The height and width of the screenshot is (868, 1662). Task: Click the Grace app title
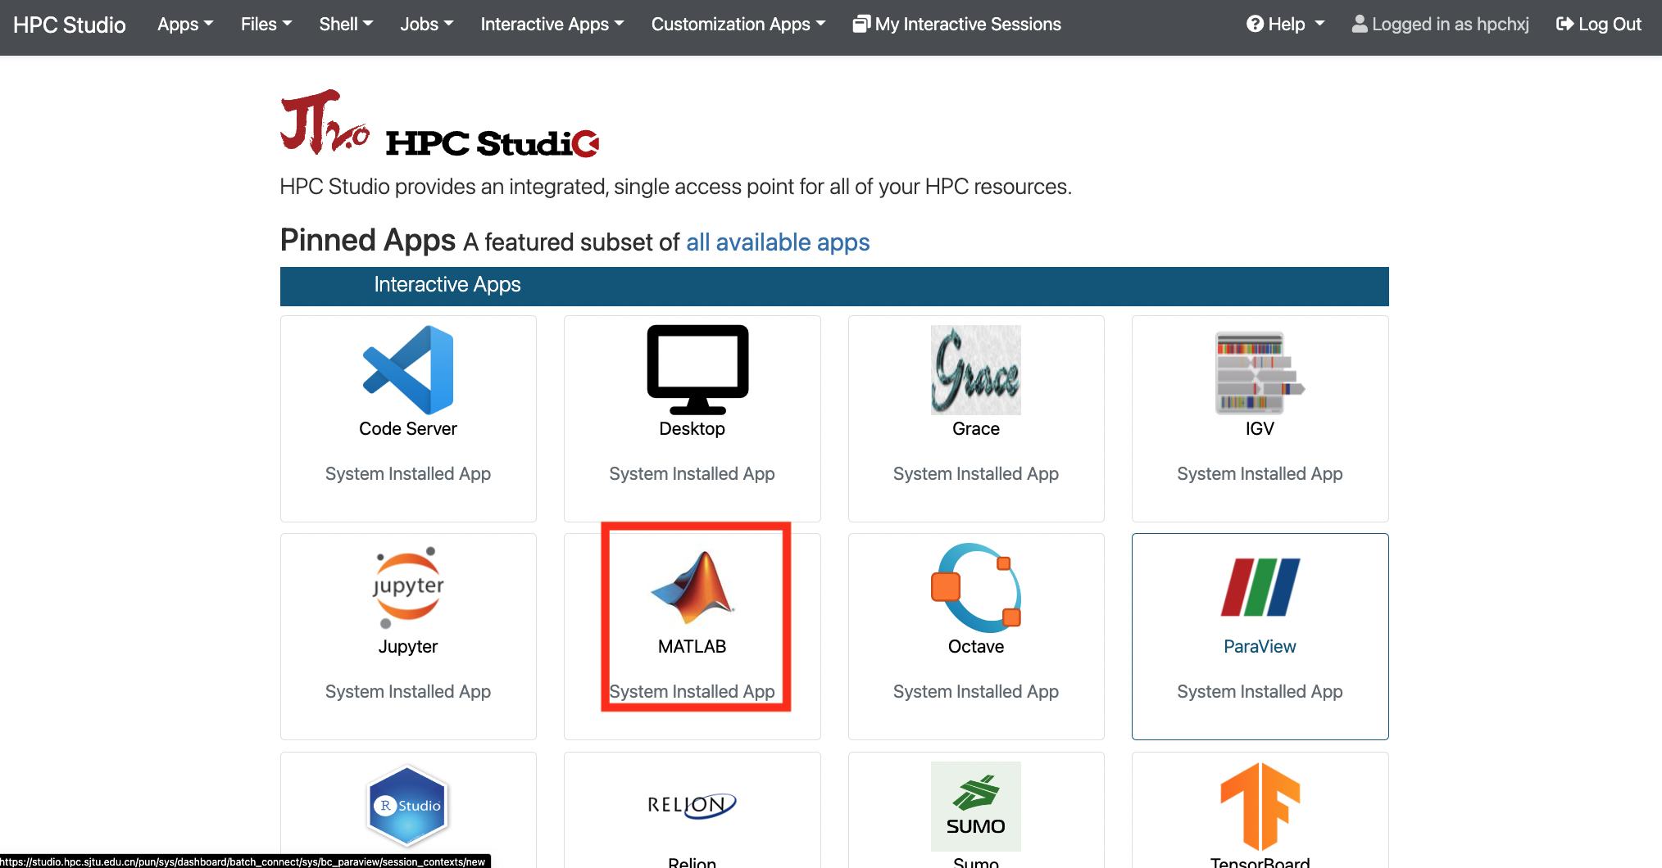point(975,429)
